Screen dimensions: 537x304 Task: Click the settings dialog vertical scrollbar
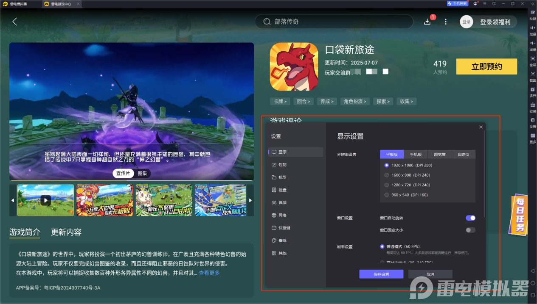coord(484,174)
